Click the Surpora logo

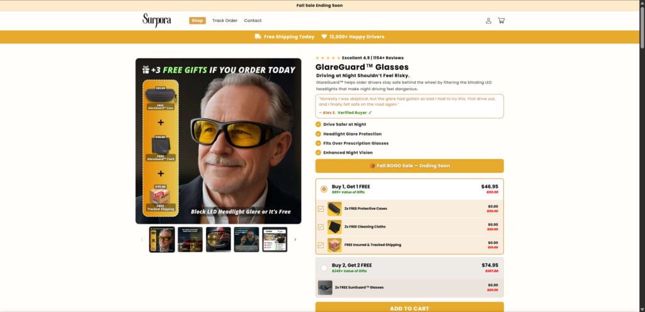(157, 20)
